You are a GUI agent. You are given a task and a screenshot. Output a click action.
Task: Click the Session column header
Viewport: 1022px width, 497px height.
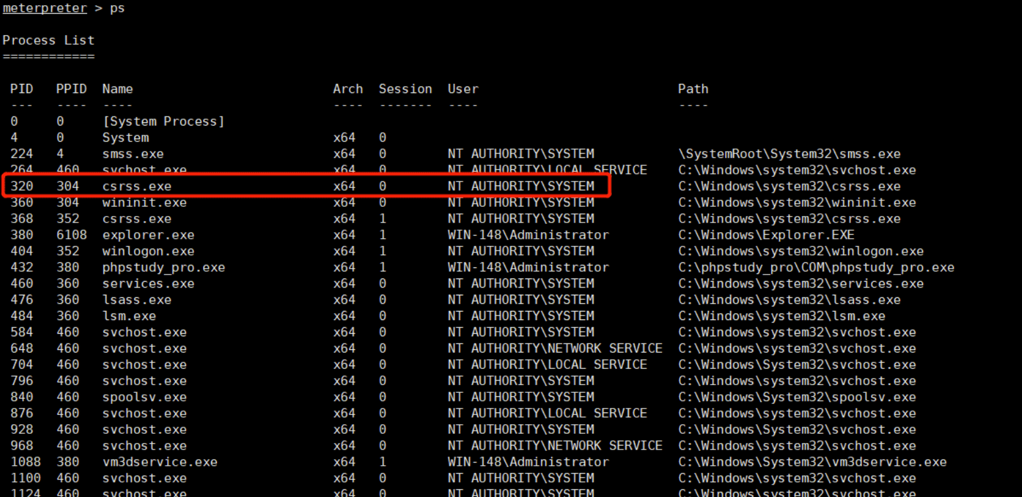(x=405, y=89)
